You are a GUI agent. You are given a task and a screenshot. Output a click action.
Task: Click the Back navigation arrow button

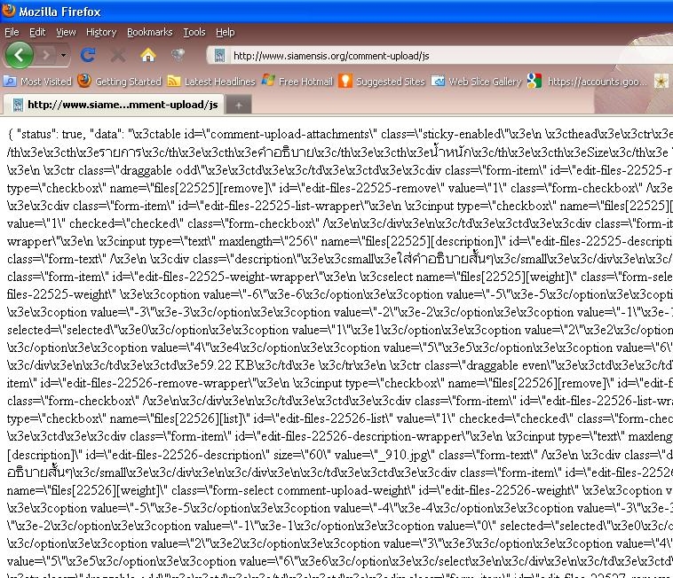tap(19, 55)
